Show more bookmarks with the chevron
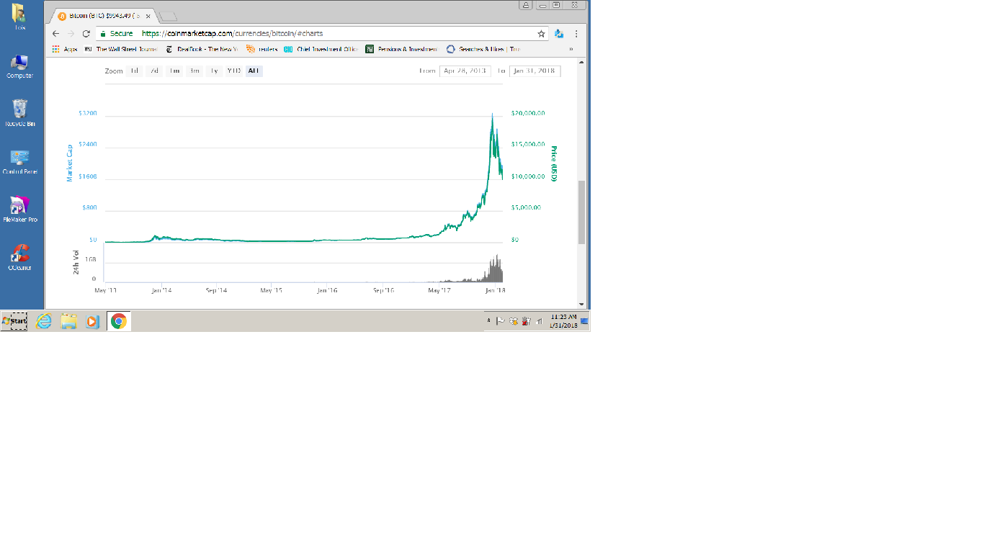 [571, 50]
